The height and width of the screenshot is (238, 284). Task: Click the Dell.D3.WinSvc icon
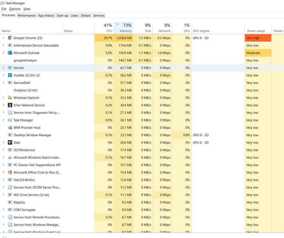click(10, 180)
